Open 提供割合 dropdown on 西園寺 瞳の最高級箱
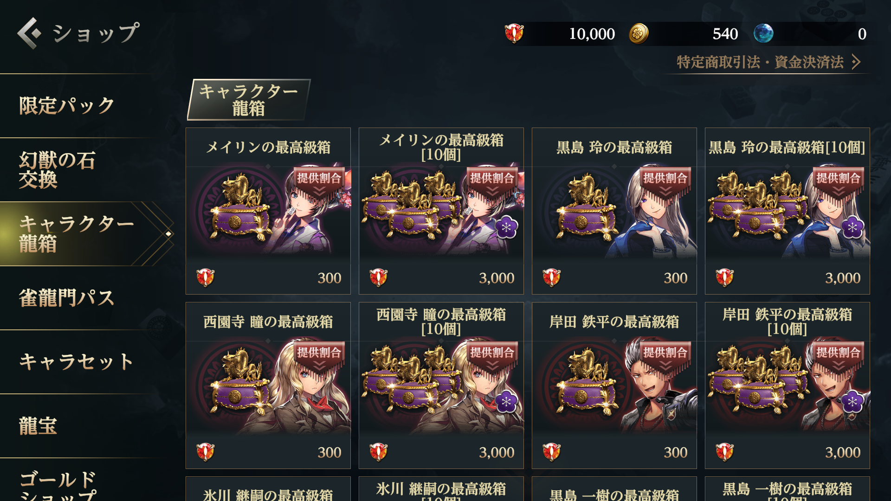891x501 pixels. tap(319, 357)
